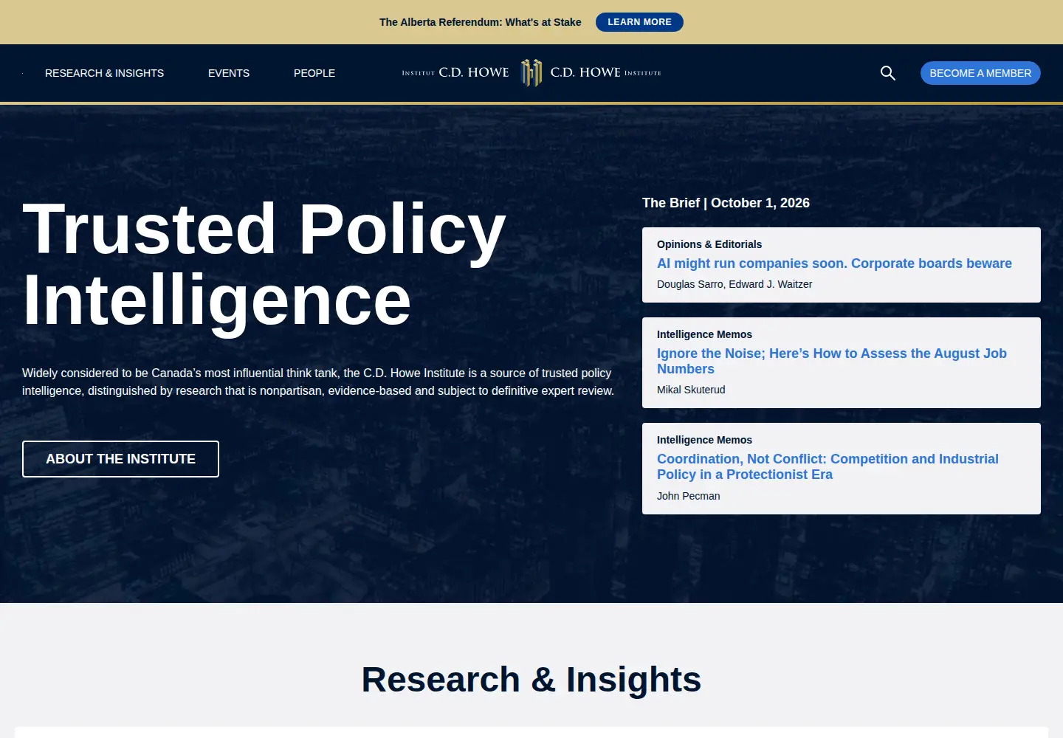Click Become a Member button
Viewport: 1063px width, 738px height.
pyautogui.click(x=980, y=73)
